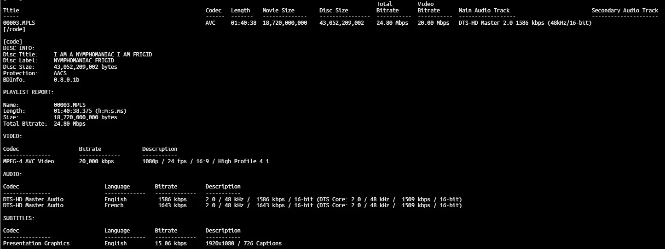Select the Presentation Graphics codec entry
Screen dimensions: 665x249
pyautogui.click(x=36, y=243)
